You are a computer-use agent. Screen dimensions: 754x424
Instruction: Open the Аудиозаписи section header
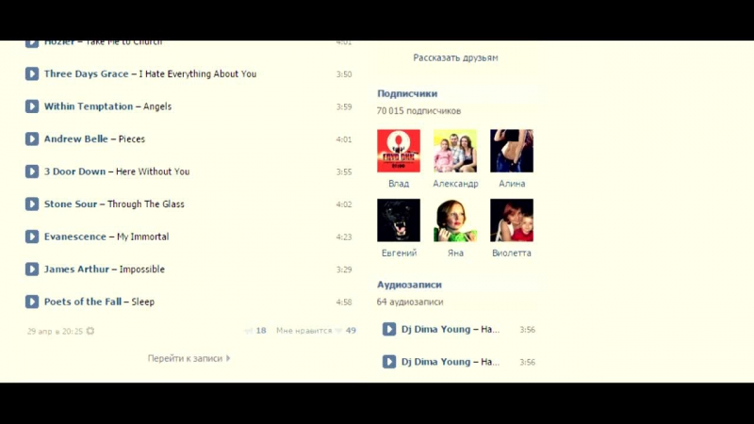[x=409, y=285]
